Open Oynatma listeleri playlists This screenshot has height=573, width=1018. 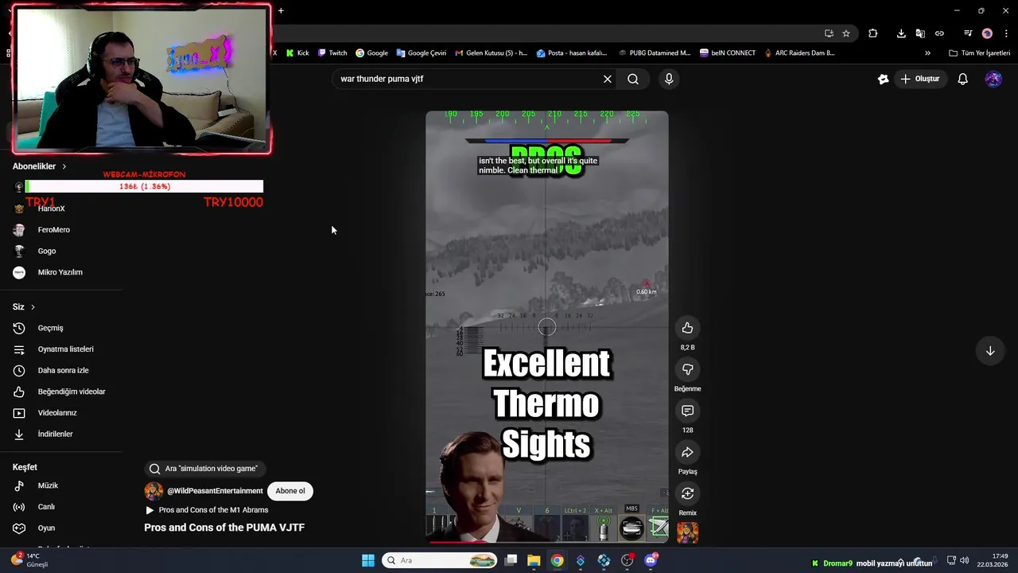coord(62,349)
